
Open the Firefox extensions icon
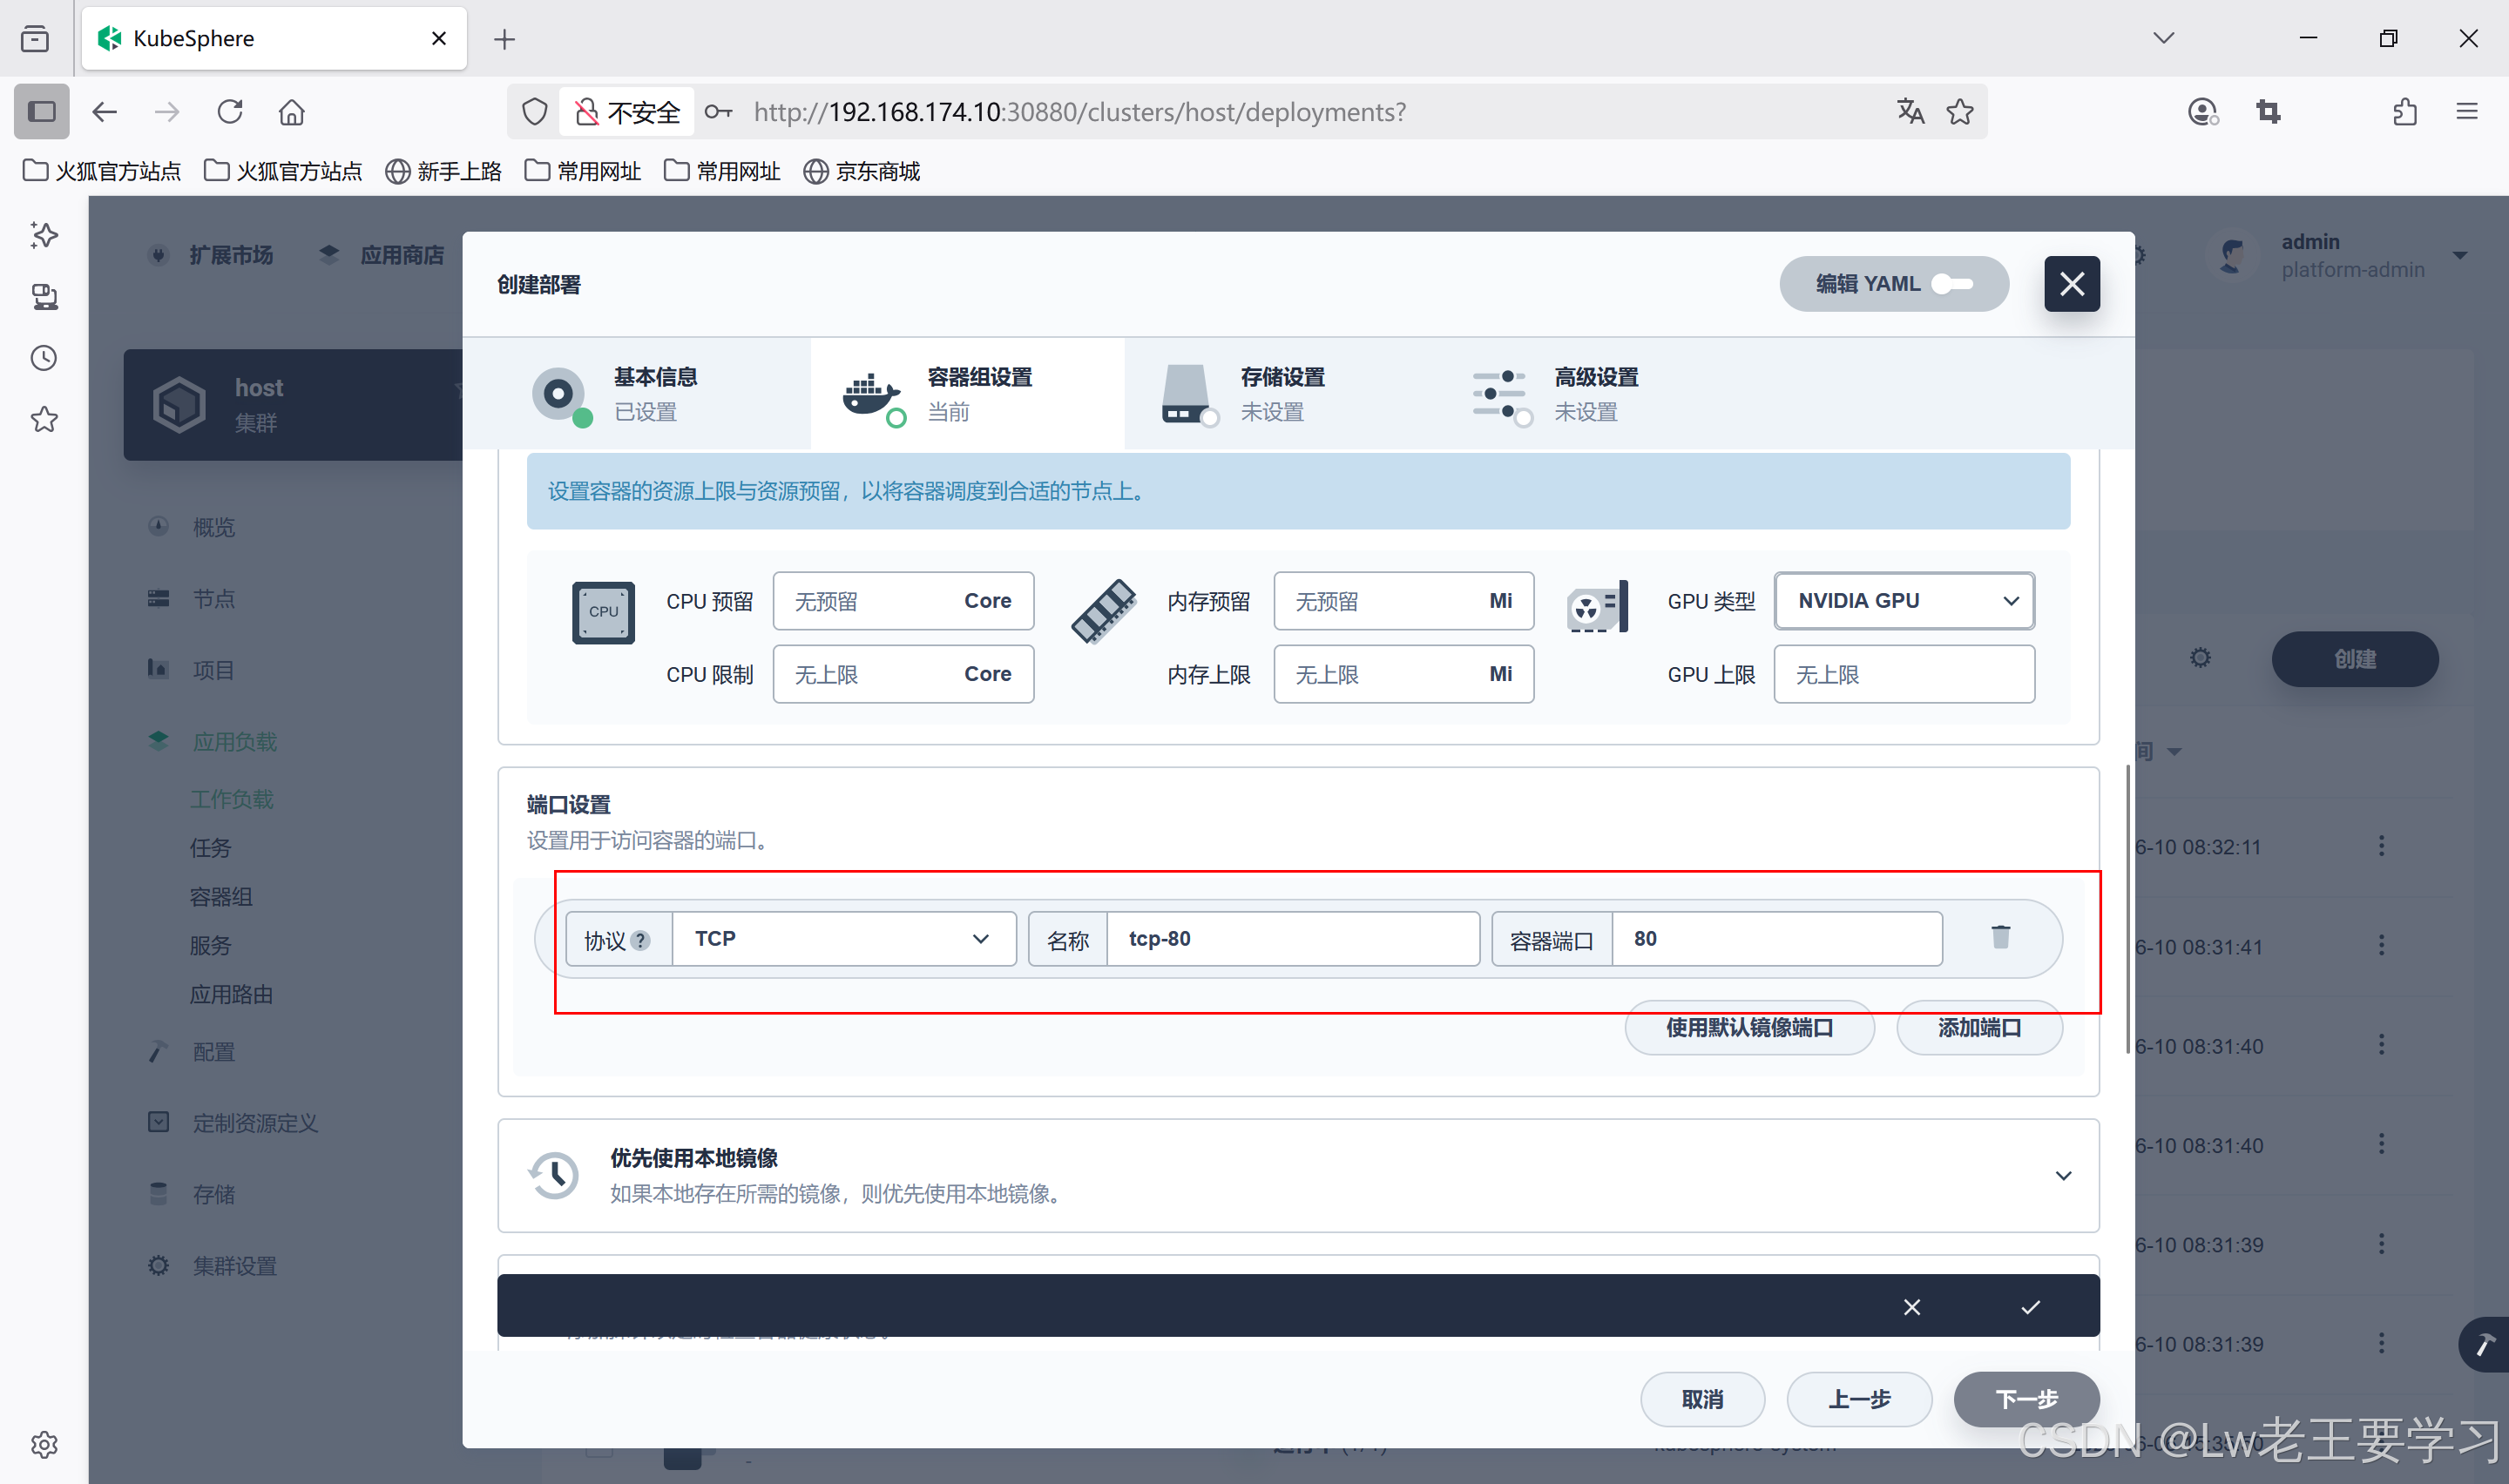pyautogui.click(x=2405, y=111)
